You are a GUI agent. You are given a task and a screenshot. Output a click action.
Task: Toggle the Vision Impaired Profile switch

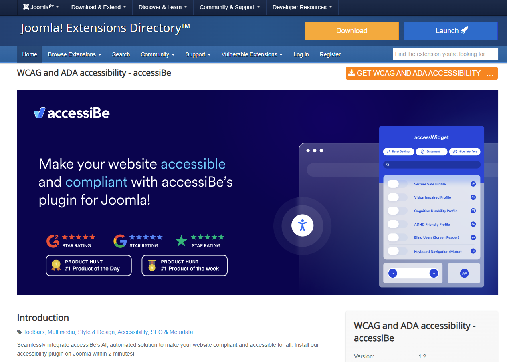tap(397, 197)
